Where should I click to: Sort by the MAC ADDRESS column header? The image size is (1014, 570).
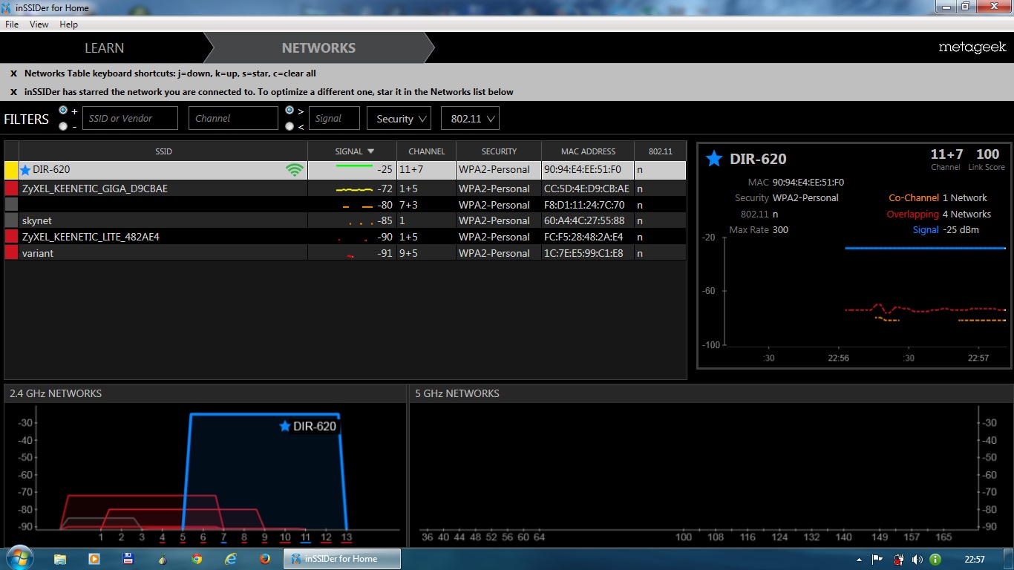tap(588, 151)
